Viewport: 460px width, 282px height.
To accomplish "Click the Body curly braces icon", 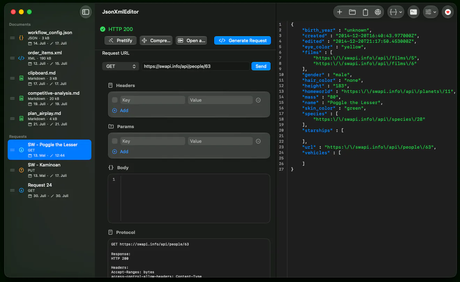I will tap(111, 167).
